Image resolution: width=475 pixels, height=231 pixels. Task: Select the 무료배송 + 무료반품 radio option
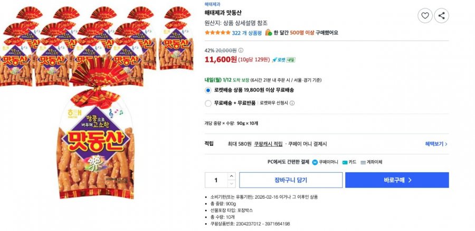208,103
